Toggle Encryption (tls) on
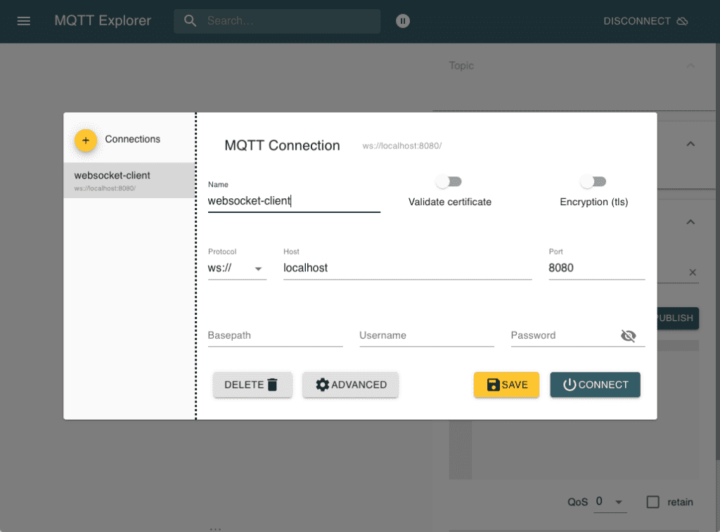 tap(593, 181)
